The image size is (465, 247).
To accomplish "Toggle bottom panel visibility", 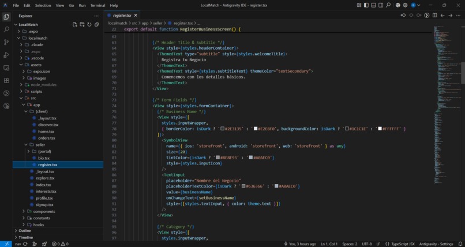I will [x=373, y=5].
